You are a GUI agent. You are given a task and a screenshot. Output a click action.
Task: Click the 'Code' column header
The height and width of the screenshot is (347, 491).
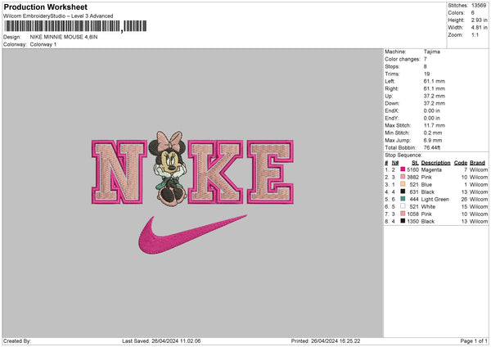point(461,163)
